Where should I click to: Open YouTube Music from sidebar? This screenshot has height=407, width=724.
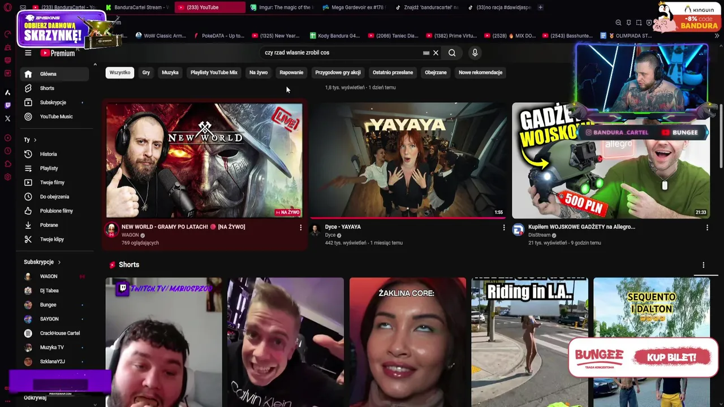[55, 116]
